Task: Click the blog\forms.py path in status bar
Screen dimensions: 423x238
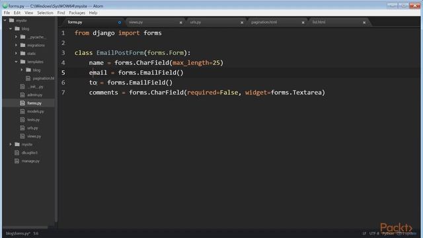Action: [18, 233]
